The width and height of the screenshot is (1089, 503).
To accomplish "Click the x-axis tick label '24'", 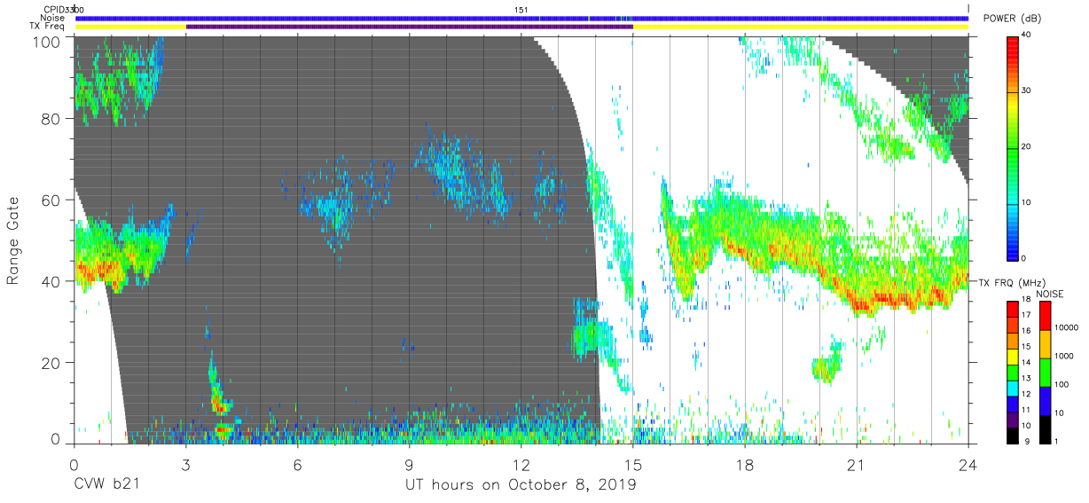I will click(968, 464).
